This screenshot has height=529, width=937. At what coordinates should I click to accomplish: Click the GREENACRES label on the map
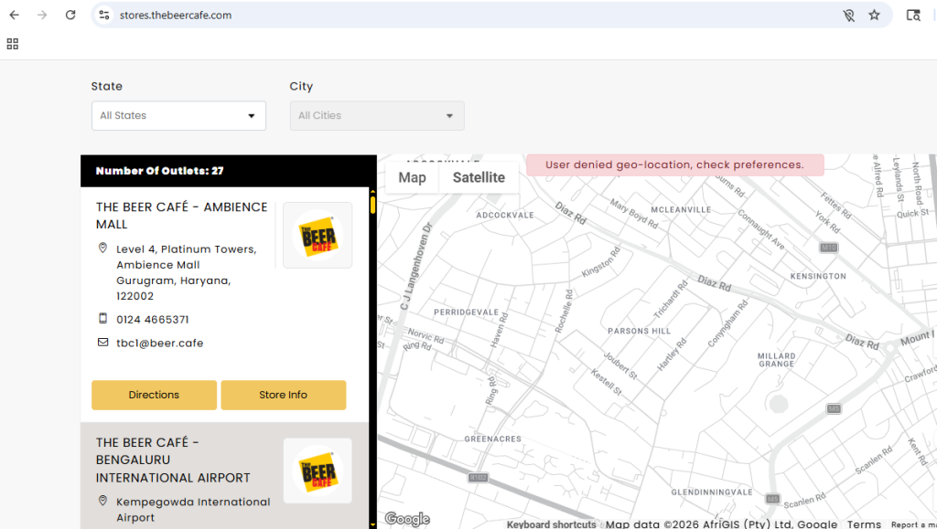pos(493,439)
